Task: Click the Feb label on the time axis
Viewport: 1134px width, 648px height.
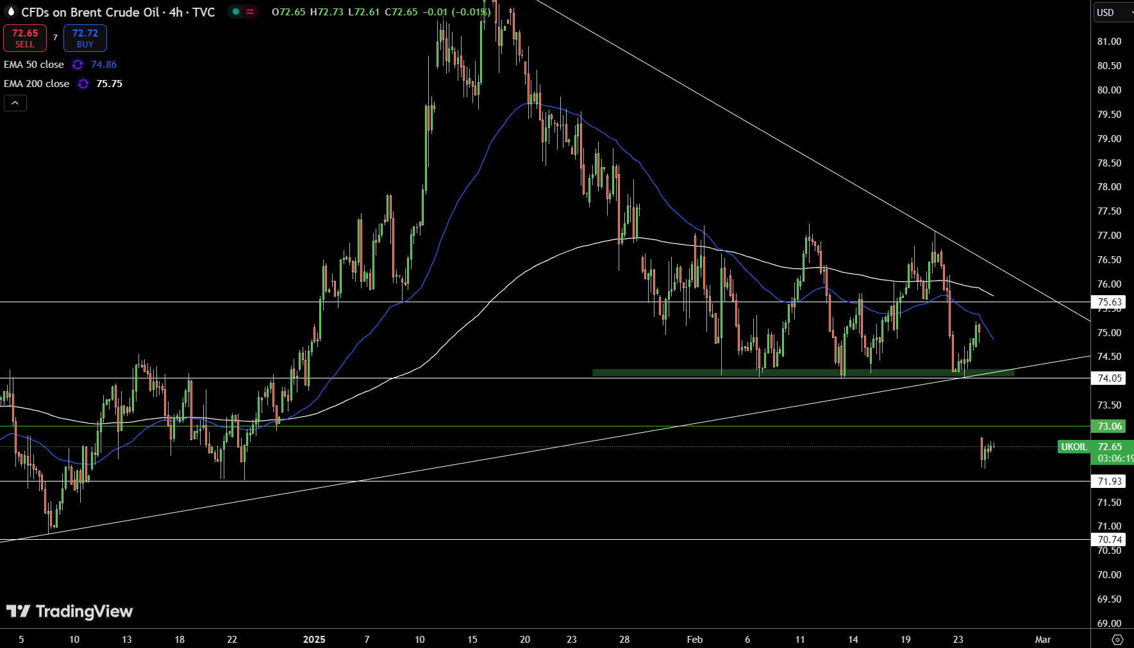Action: (x=695, y=640)
